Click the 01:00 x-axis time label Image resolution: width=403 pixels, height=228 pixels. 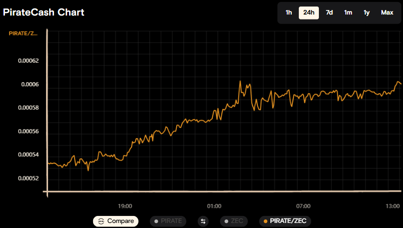(214, 206)
